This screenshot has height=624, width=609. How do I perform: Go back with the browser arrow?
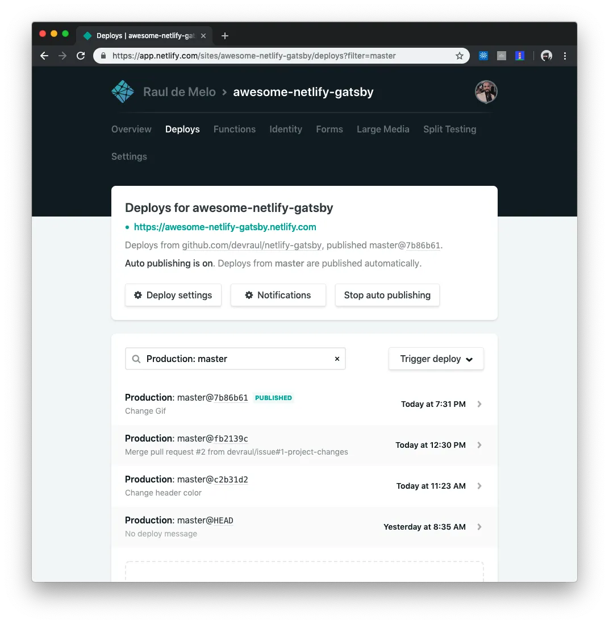tap(44, 56)
